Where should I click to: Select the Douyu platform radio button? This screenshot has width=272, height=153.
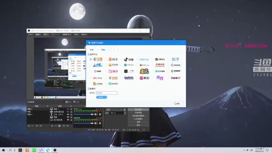[90, 59]
